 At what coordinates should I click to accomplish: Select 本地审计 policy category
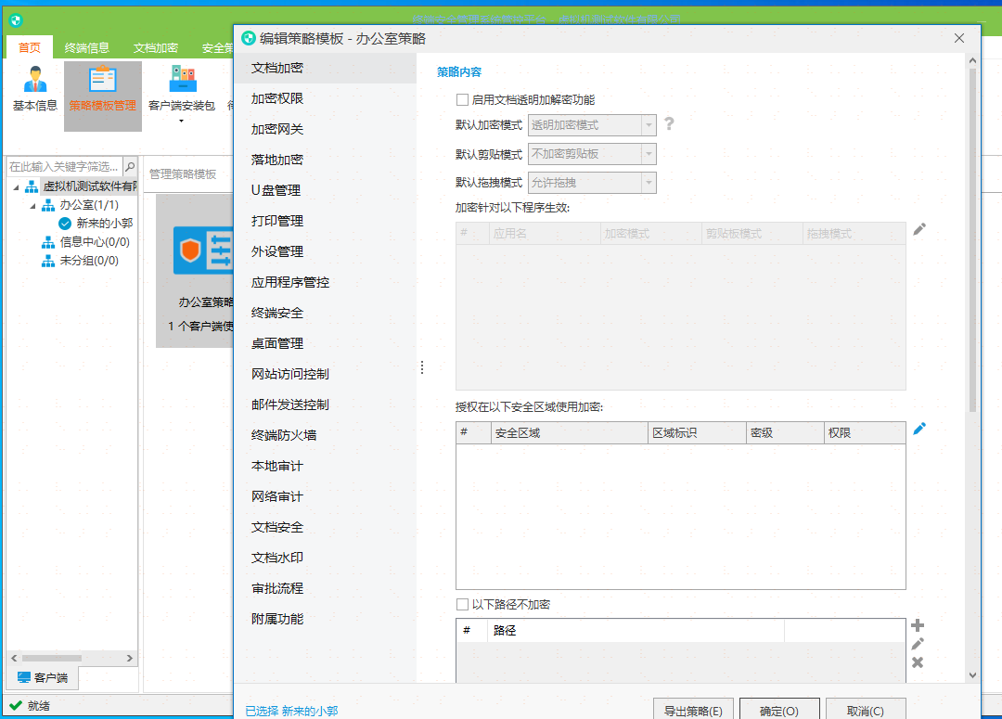tap(326, 466)
